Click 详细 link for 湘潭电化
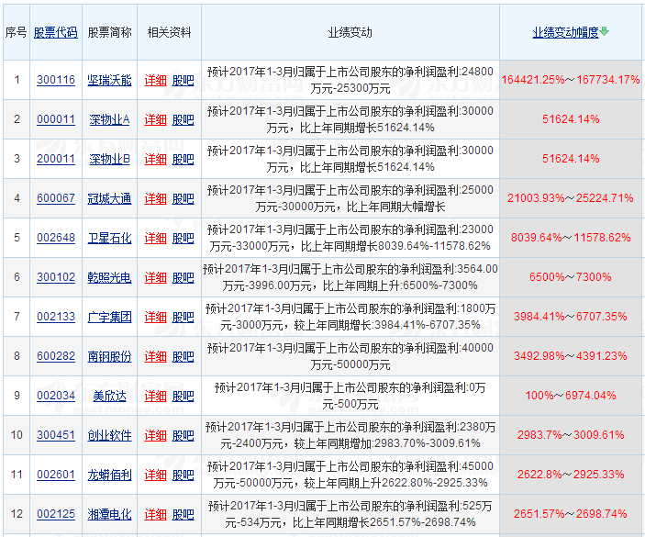This screenshot has height=537, width=645. point(155,514)
